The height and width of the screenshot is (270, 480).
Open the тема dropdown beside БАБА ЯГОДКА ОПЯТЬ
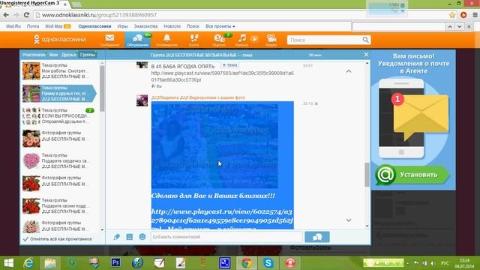tap(230, 65)
